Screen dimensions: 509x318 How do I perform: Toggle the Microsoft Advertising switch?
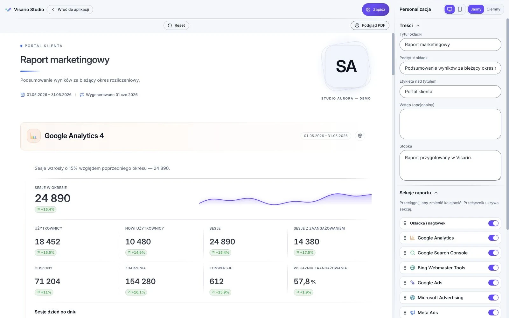(493, 298)
